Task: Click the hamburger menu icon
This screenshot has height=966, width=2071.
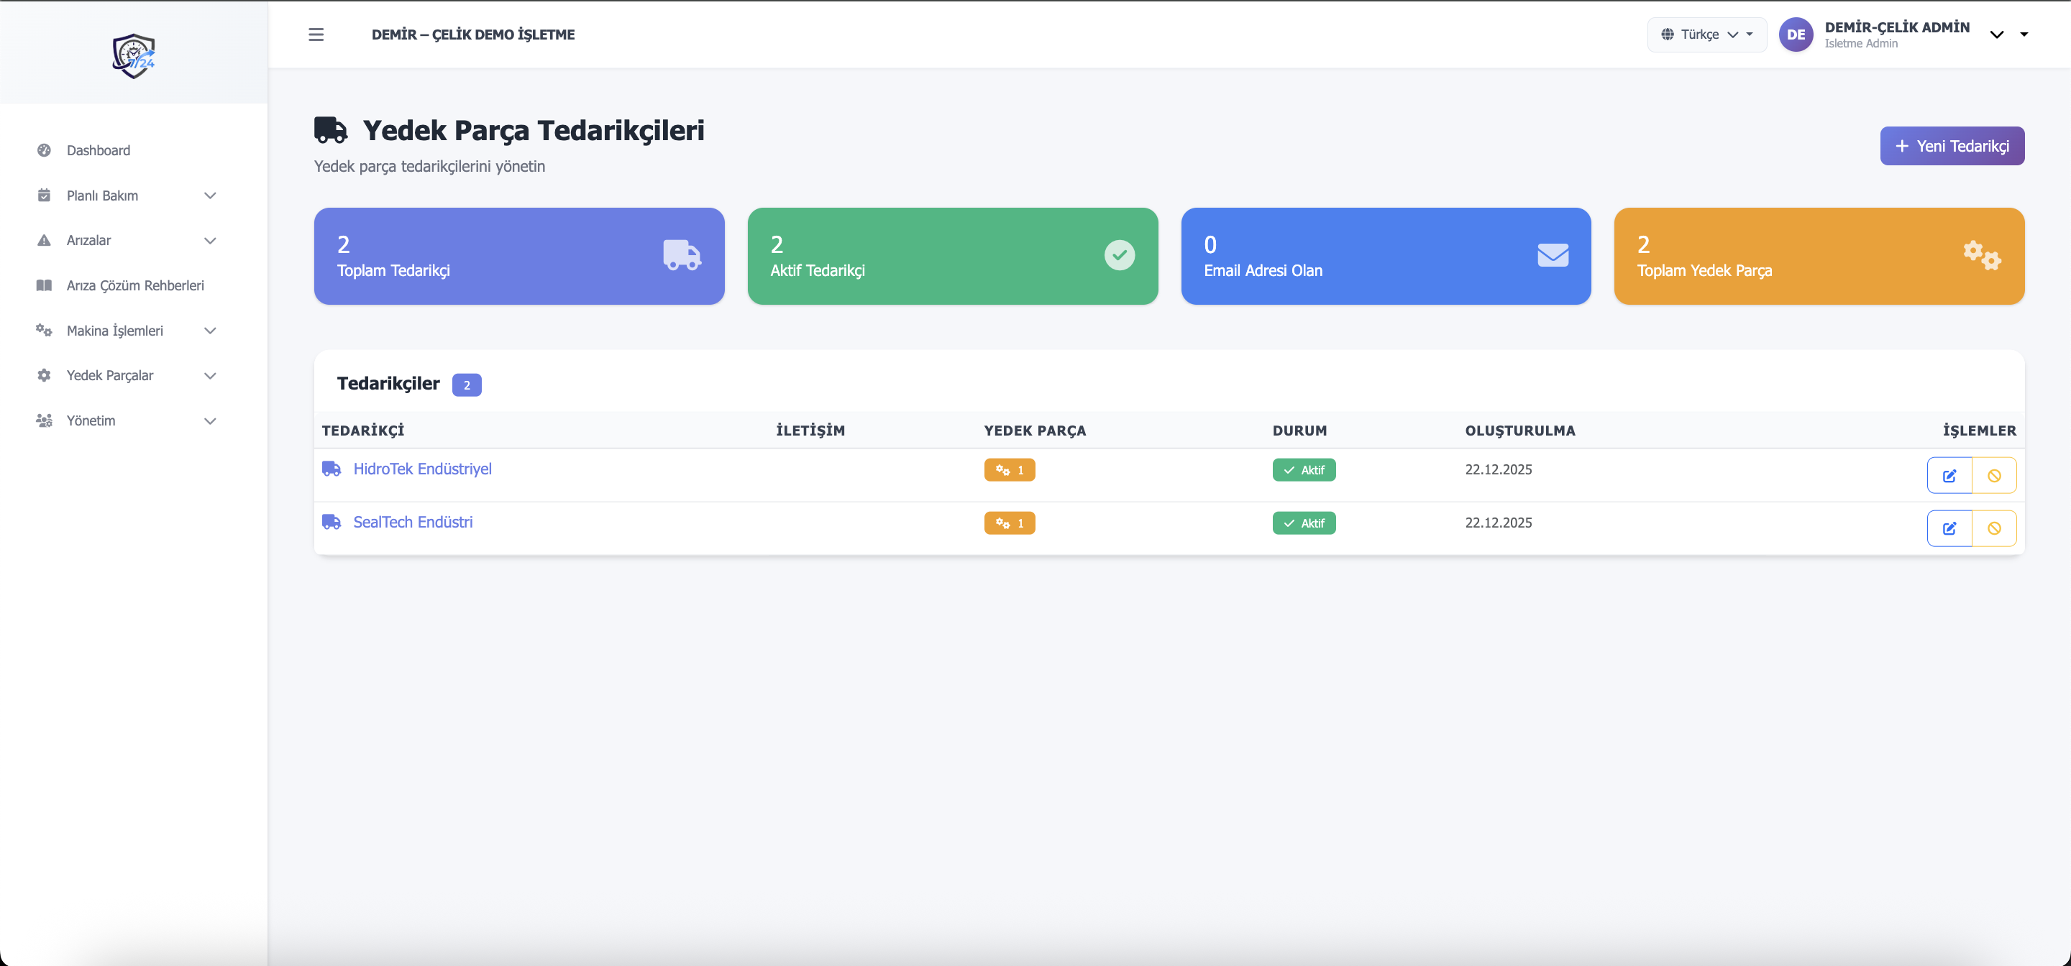Action: point(316,34)
